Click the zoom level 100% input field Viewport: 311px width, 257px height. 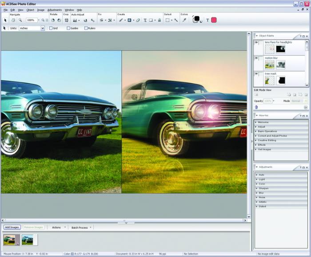[32, 20]
